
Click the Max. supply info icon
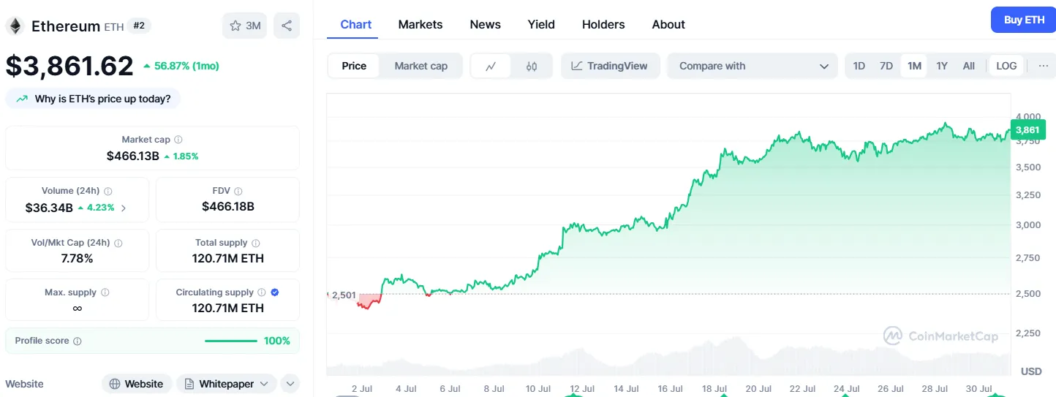click(x=105, y=292)
